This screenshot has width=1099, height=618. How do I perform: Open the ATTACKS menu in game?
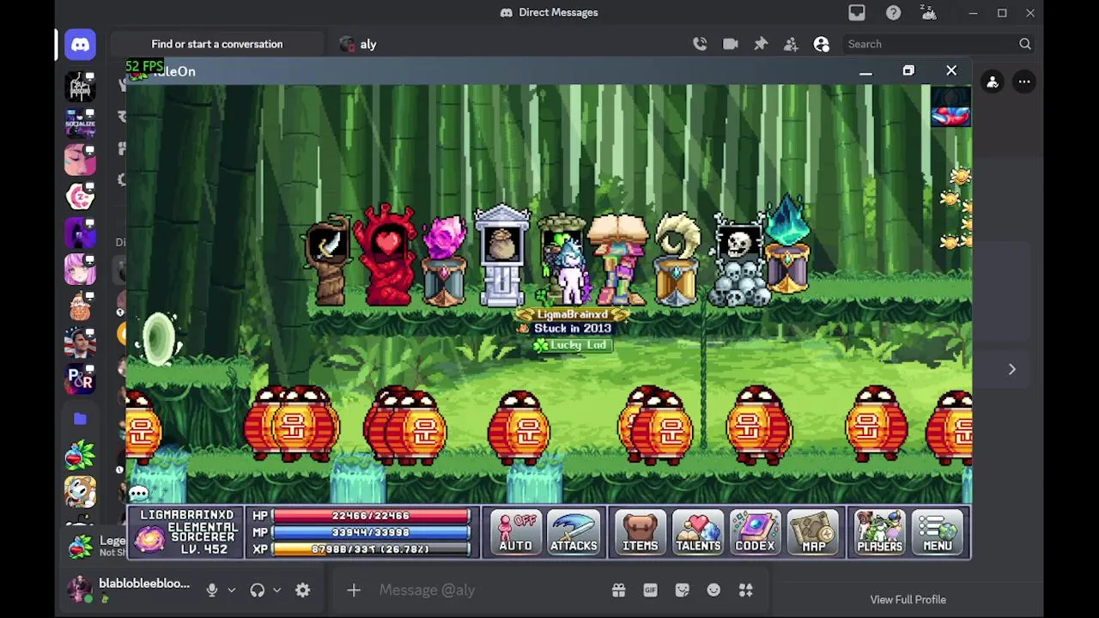click(574, 532)
